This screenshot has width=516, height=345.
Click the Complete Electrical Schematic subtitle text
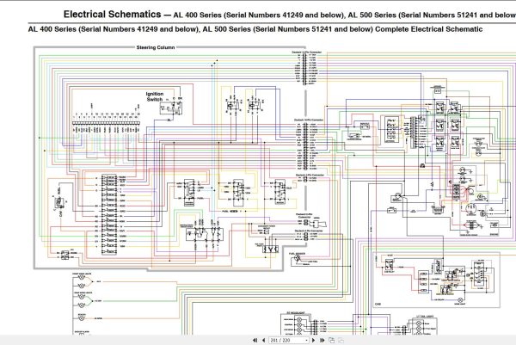(x=428, y=29)
